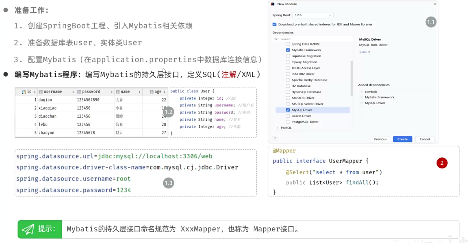
Task: Select table cell 'zhaoyun'
Action: coord(46,133)
